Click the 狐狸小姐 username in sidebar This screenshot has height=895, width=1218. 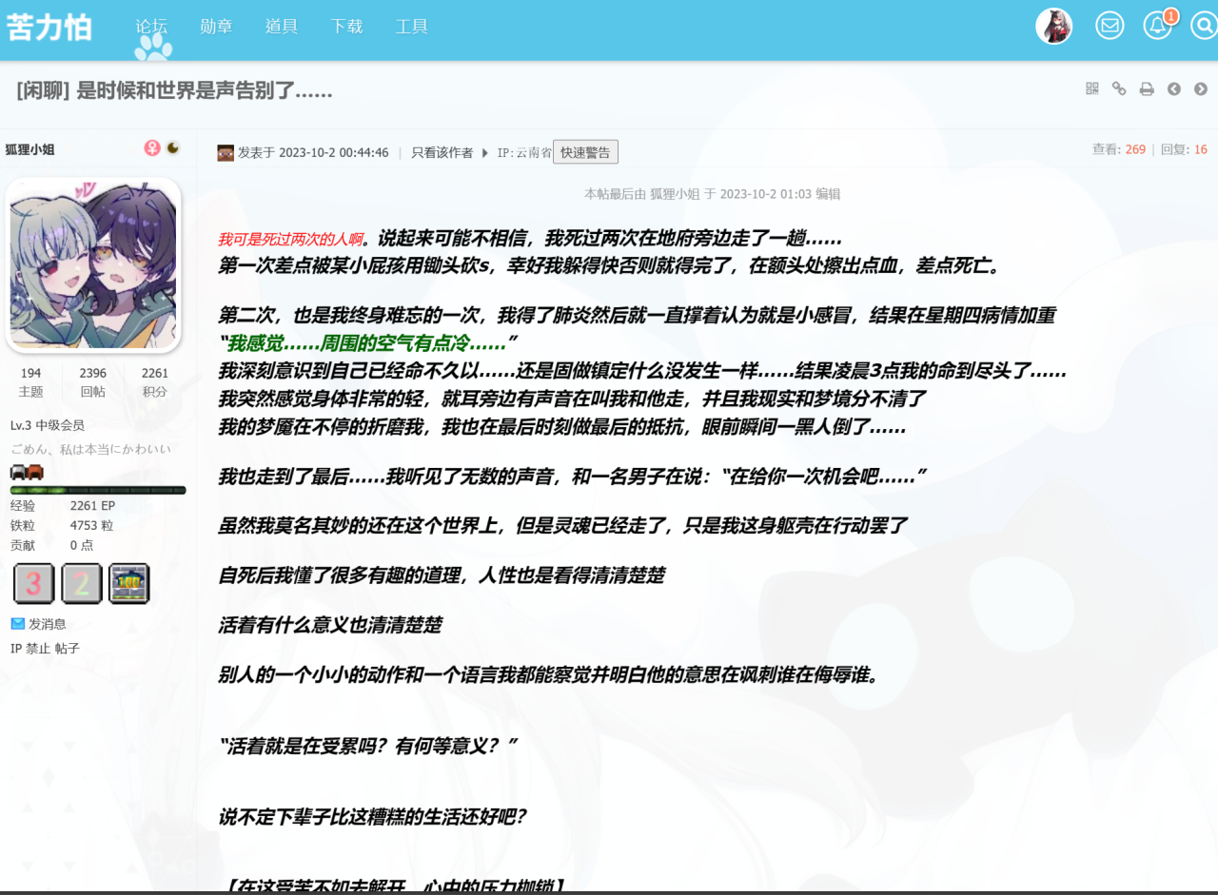[29, 149]
